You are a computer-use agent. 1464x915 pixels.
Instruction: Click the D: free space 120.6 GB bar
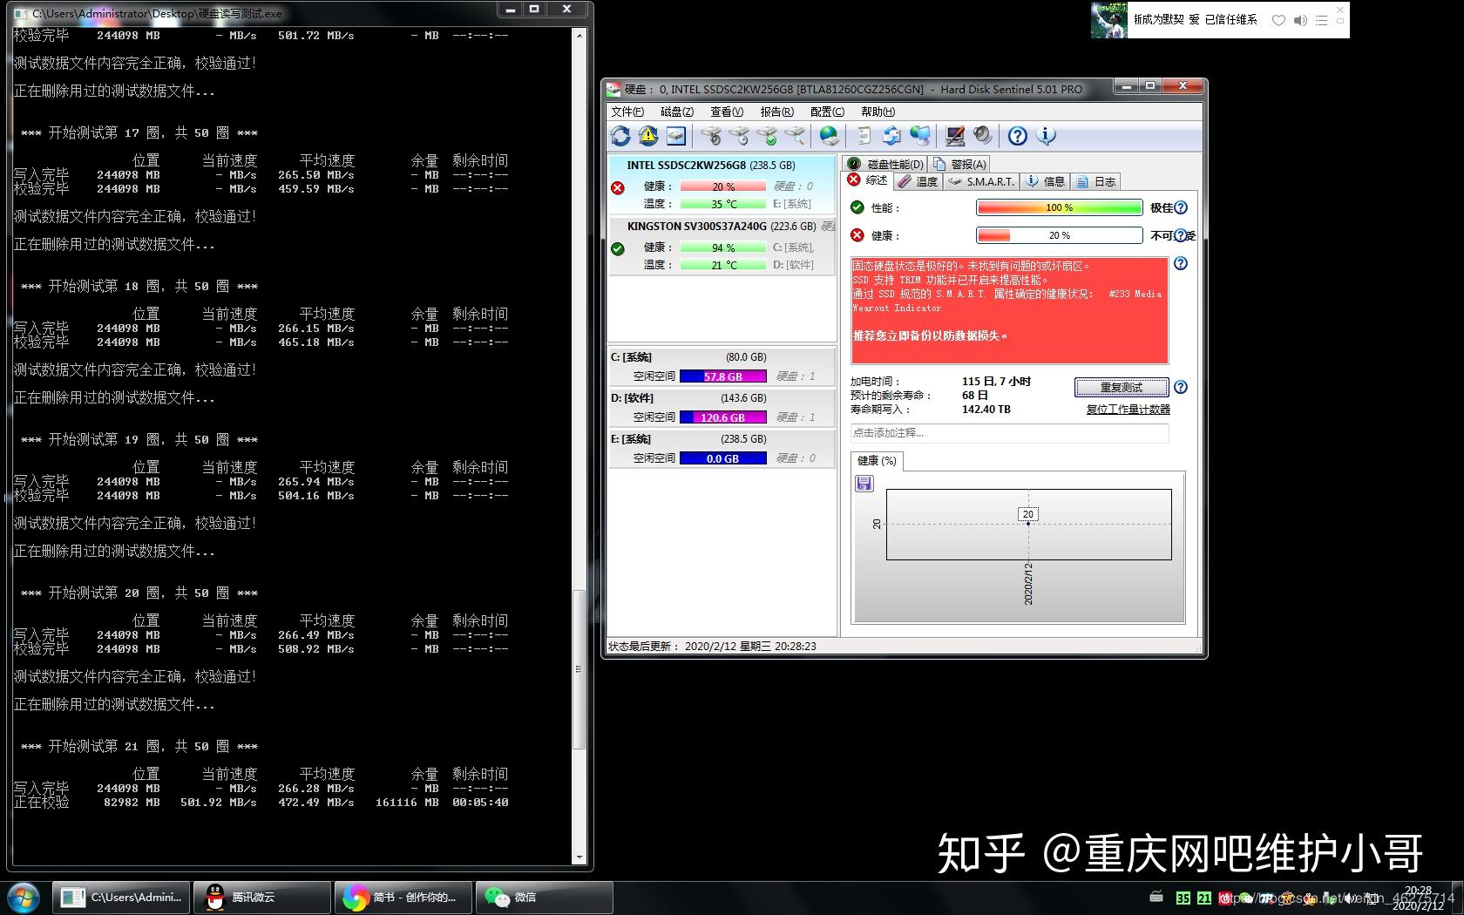[x=722, y=417]
